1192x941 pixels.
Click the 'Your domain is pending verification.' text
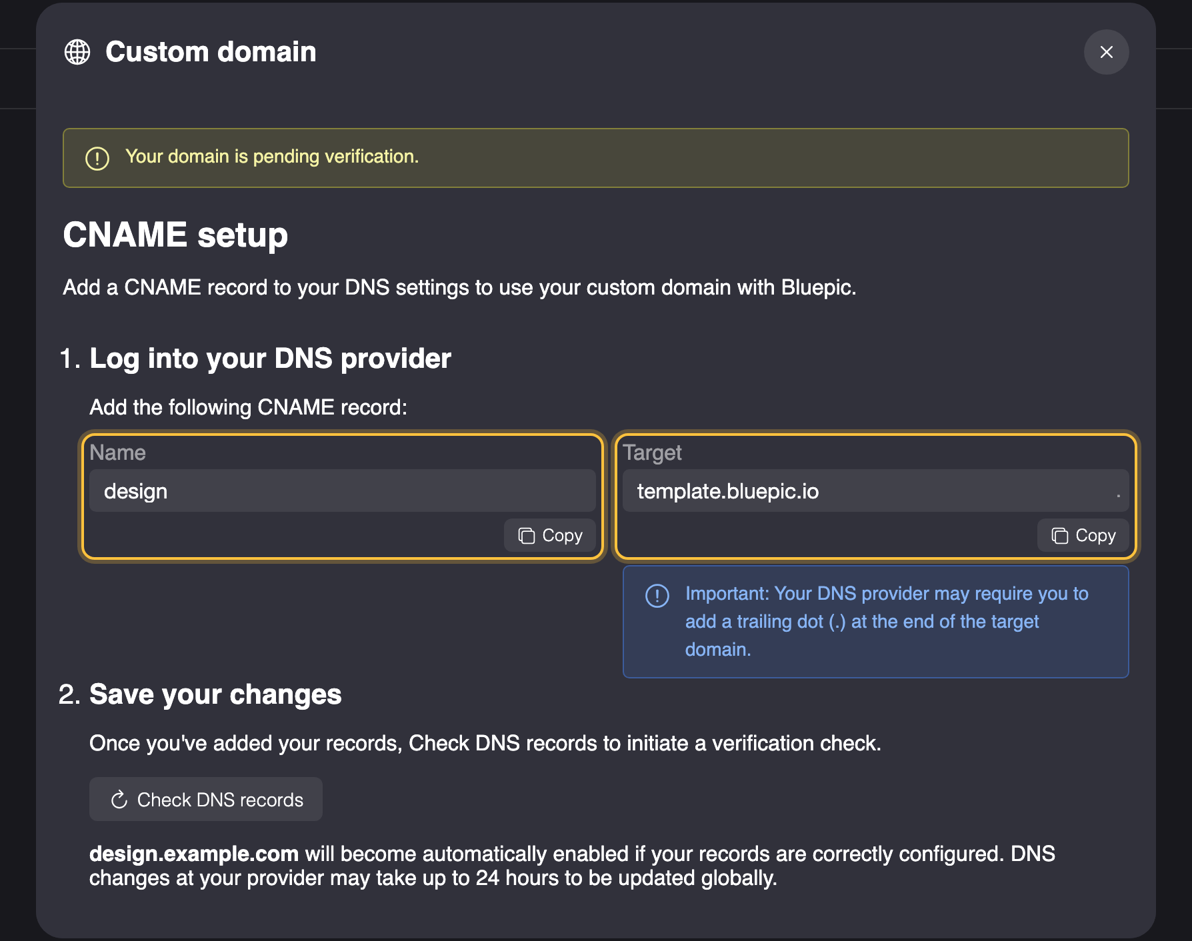272,157
